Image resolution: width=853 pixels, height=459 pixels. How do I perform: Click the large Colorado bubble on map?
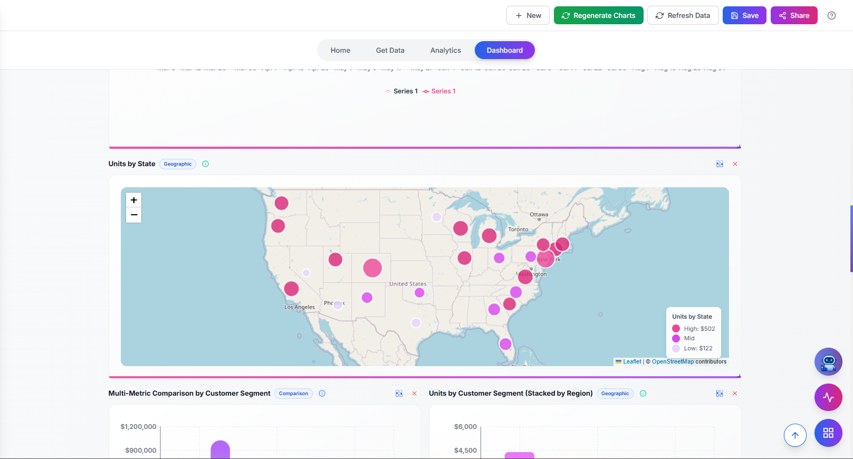click(x=372, y=268)
